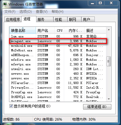Select the mcagent.exe process row
This screenshot has width=121, height=125.
click(x=58, y=41)
